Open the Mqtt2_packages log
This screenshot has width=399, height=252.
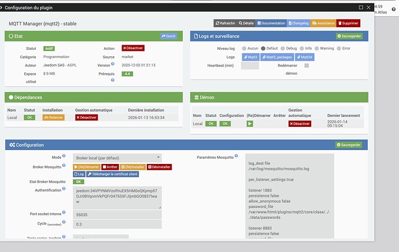pyautogui.click(x=277, y=57)
